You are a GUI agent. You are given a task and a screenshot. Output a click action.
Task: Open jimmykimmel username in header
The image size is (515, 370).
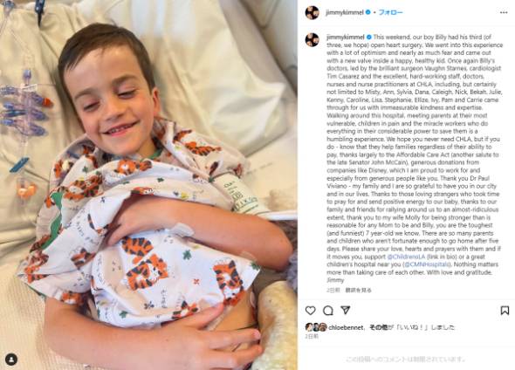point(345,12)
